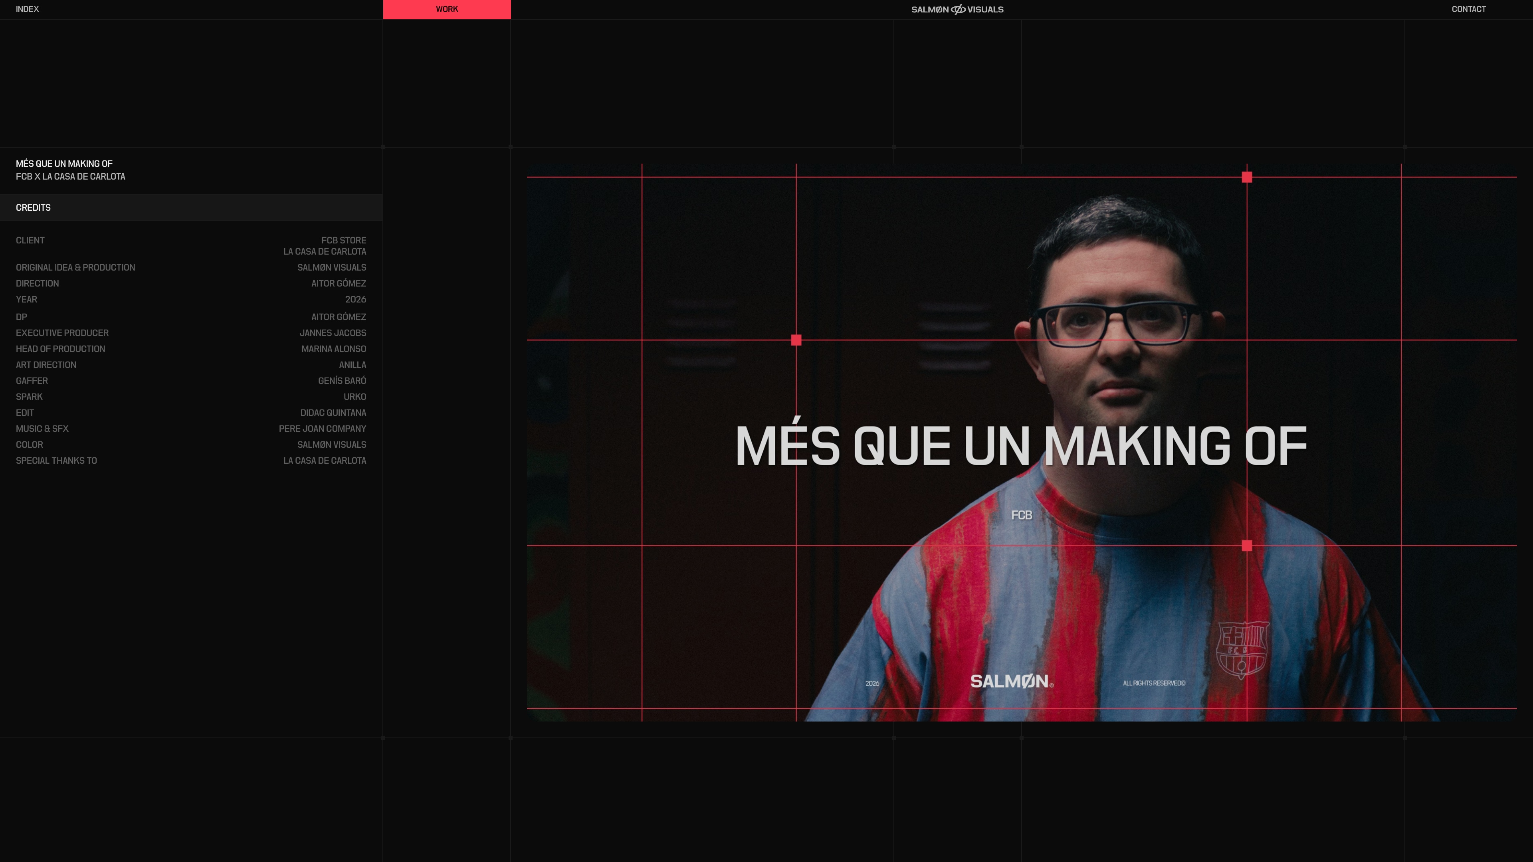
Task: Click the URKO credit value
Action: [355, 397]
